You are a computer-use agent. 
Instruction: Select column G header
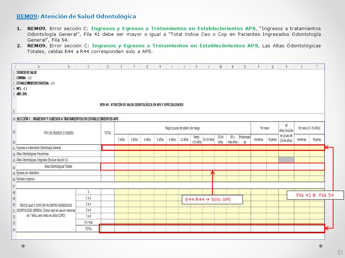pos(147,67)
